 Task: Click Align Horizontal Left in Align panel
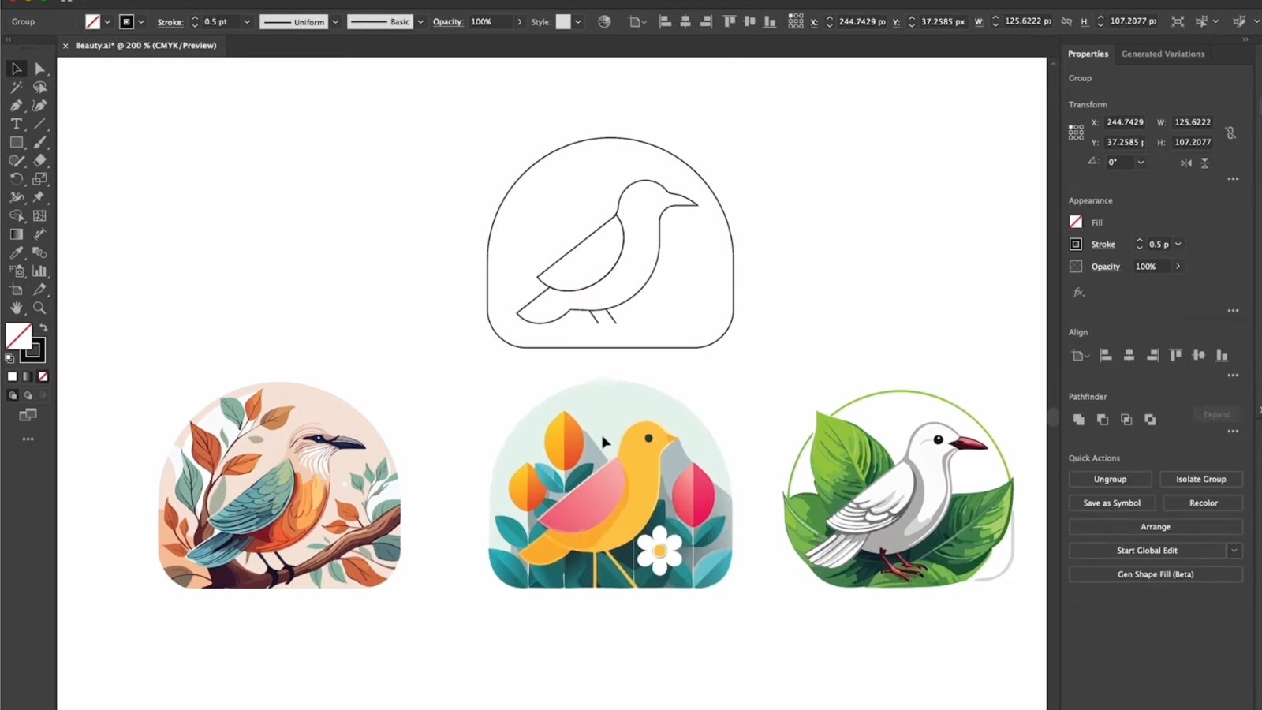[1106, 356]
